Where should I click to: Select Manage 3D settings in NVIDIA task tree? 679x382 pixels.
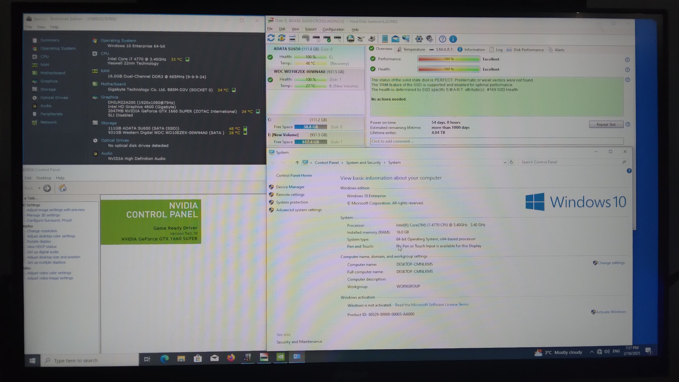tap(43, 215)
